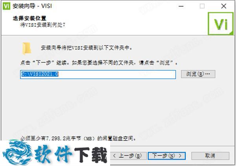Screen dimensions: 236x166
Task: Click empty space inside install path field
Action: (x=117, y=74)
